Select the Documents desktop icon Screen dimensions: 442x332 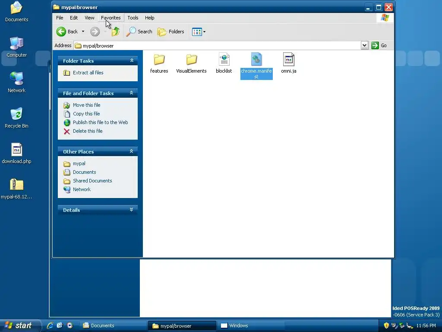pyautogui.click(x=16, y=11)
